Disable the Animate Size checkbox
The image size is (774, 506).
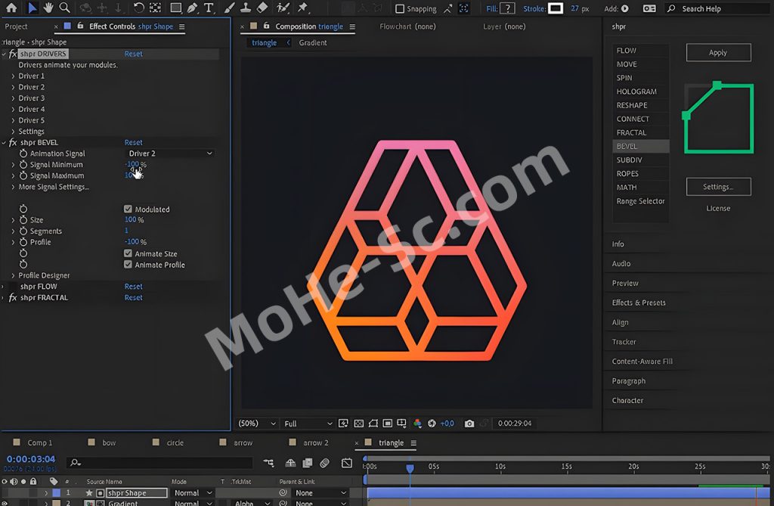coord(128,254)
